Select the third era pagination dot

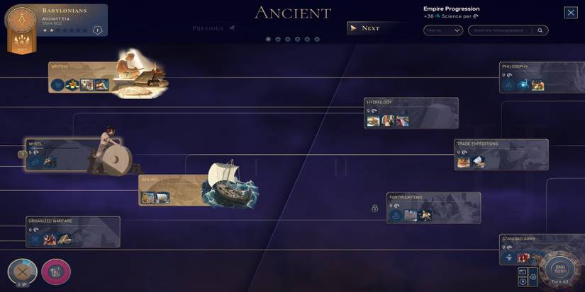coord(287,39)
